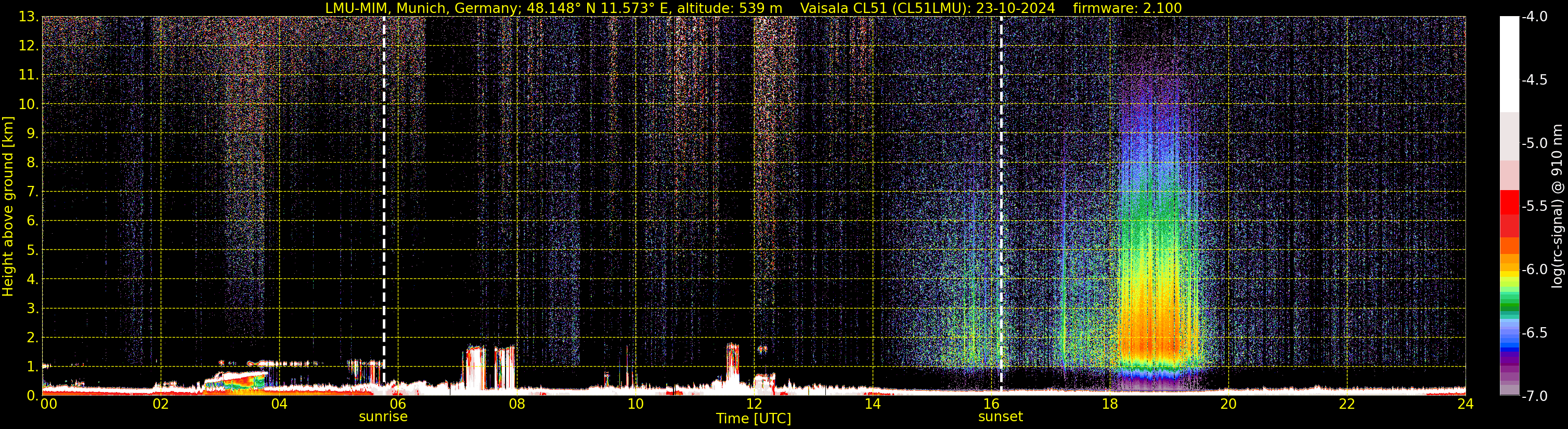The image size is (1568, 429).
Task: Click the '06' time axis tick label
Action: tap(398, 404)
